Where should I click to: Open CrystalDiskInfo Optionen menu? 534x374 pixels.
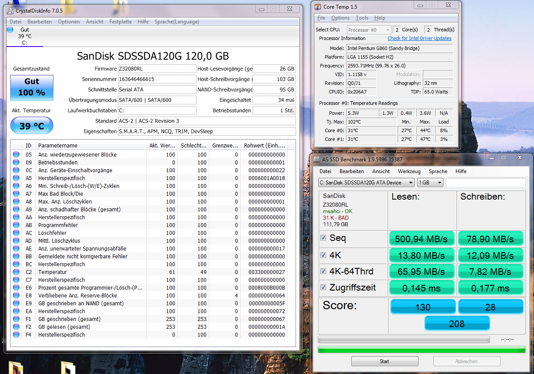click(69, 22)
